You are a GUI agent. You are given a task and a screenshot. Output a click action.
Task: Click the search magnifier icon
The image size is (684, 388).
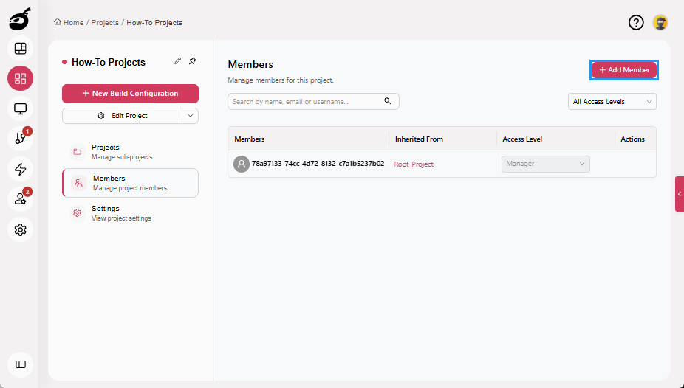click(387, 101)
